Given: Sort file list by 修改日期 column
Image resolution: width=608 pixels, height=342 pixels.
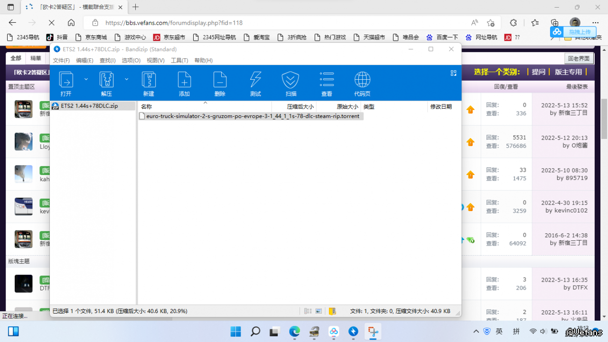Looking at the screenshot, I should tap(443, 106).
